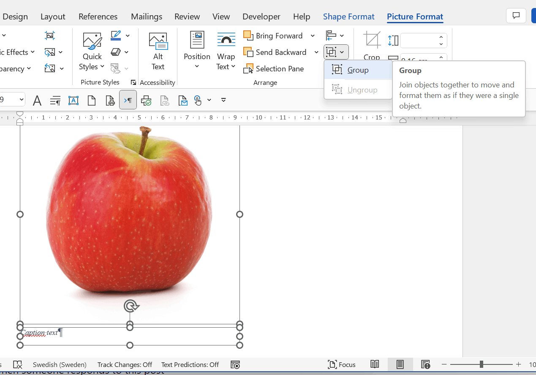Screen dimensions: 536x375
Task: Open the Picture Border dropdown arrow
Action: (x=128, y=35)
